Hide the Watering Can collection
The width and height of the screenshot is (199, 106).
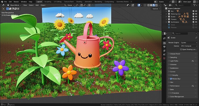[x=196, y=14]
